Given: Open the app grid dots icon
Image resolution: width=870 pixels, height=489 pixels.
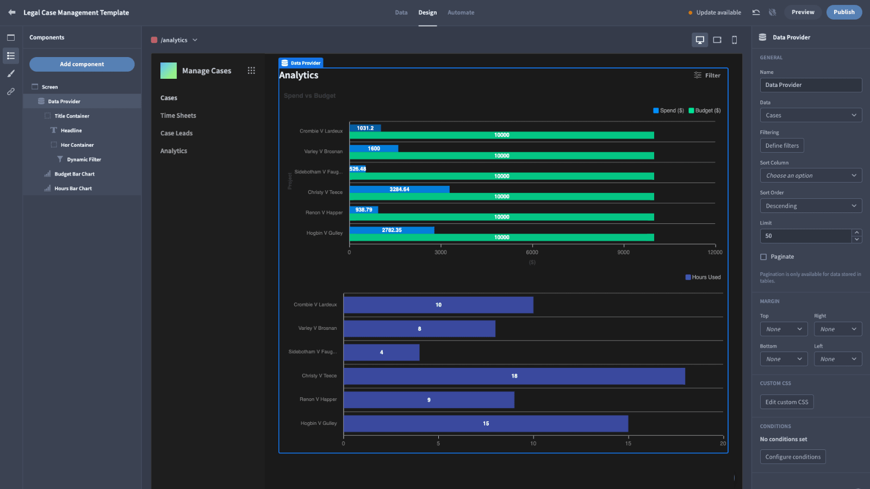Looking at the screenshot, I should (251, 71).
